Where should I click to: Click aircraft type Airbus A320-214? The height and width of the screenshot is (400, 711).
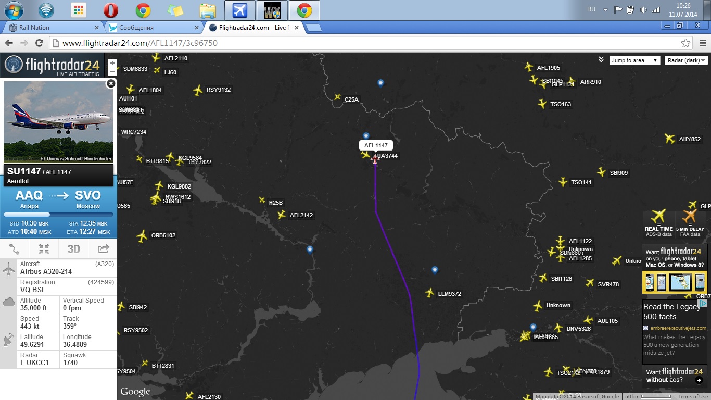(x=46, y=271)
